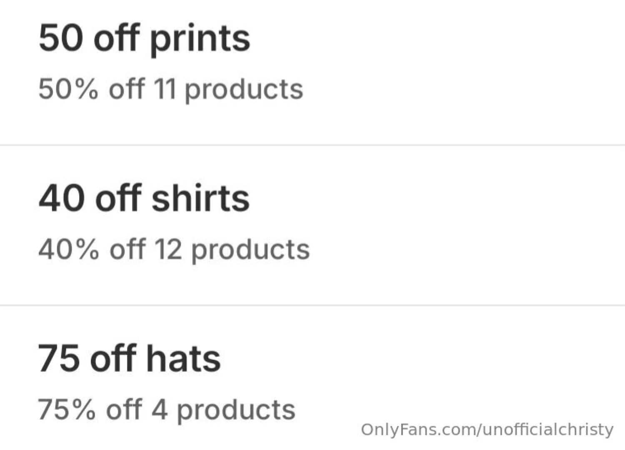Click the '50% off 11 products' subtitle
625x450 pixels.
pos(170,88)
